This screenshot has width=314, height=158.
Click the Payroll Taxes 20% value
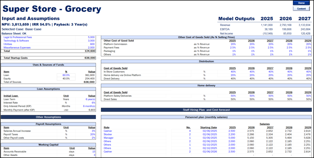[92, 134]
